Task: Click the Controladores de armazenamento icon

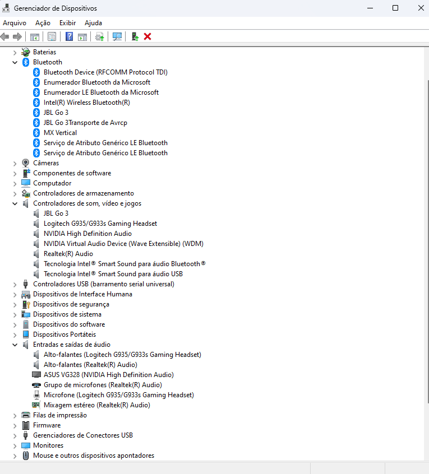Action: coord(26,193)
